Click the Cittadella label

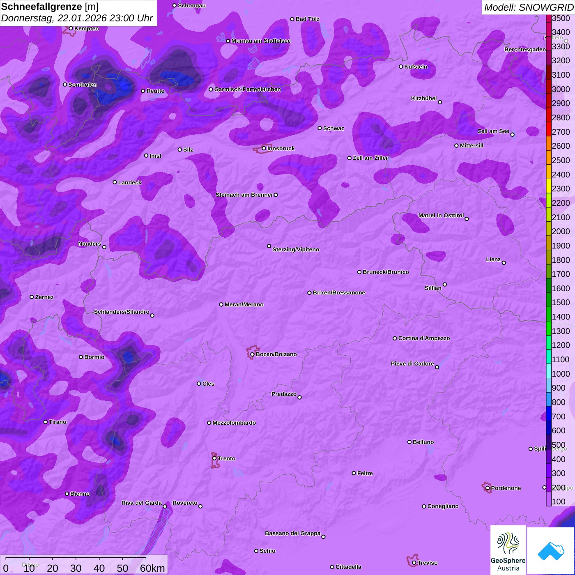point(348,567)
